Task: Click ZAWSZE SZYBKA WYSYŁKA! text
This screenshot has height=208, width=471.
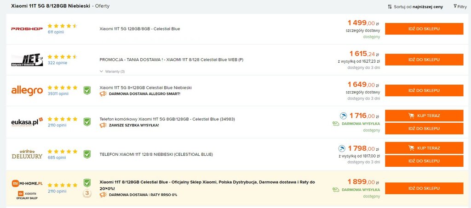Action: point(134,126)
